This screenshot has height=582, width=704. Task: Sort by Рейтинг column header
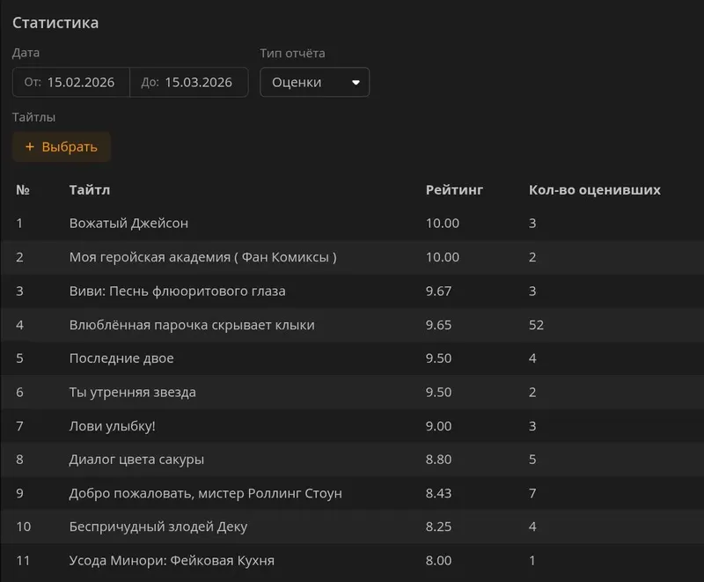[454, 190]
